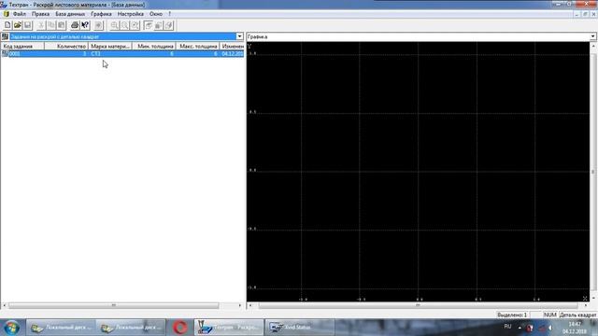This screenshot has width=598, height=336.
Task: Click the Save floppy disk toolbar icon
Action: pyautogui.click(x=27, y=25)
